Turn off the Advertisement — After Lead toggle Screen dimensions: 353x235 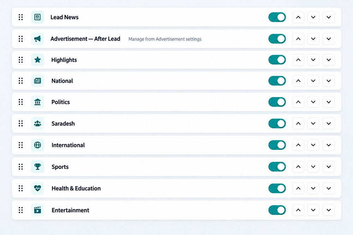click(x=277, y=39)
